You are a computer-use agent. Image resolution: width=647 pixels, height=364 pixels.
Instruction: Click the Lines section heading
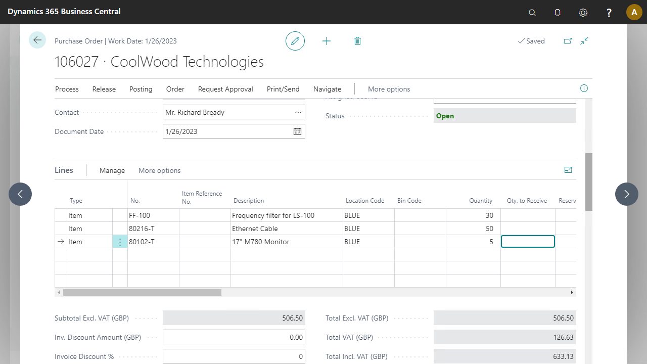[64, 170]
